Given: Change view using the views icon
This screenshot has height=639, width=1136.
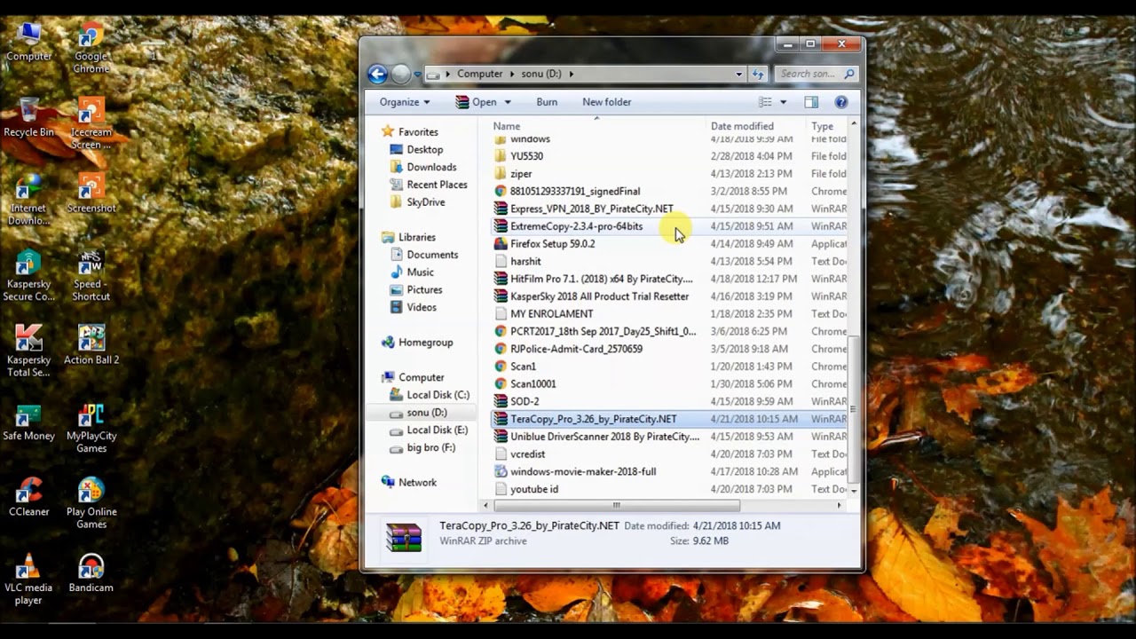Looking at the screenshot, I should click(x=765, y=102).
